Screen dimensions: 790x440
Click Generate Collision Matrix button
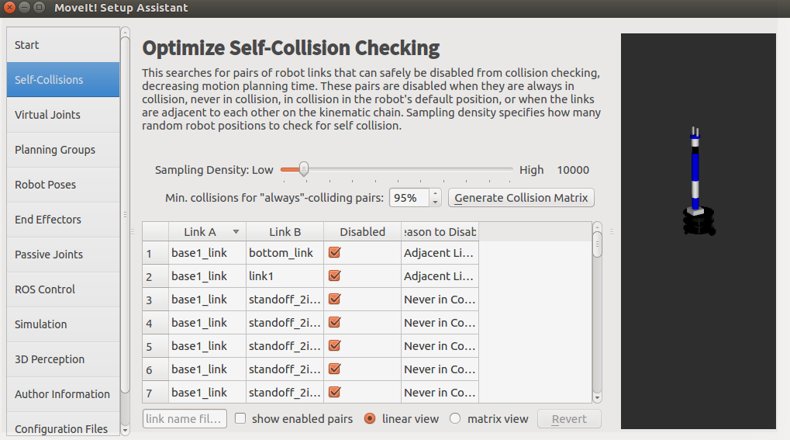521,198
